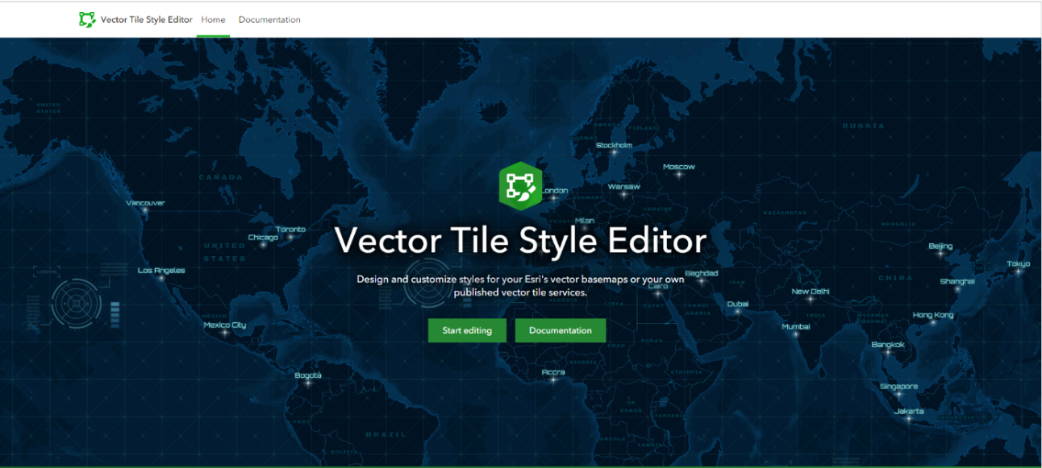
Task: Open the Home tab
Action: coord(213,19)
